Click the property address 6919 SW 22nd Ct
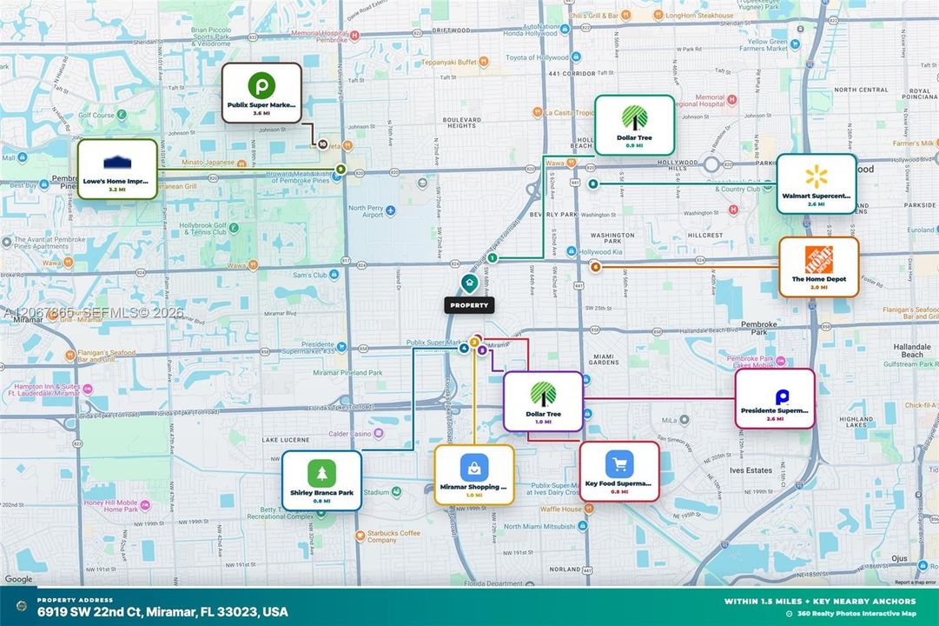Screen dimensions: 939x626 (162, 612)
